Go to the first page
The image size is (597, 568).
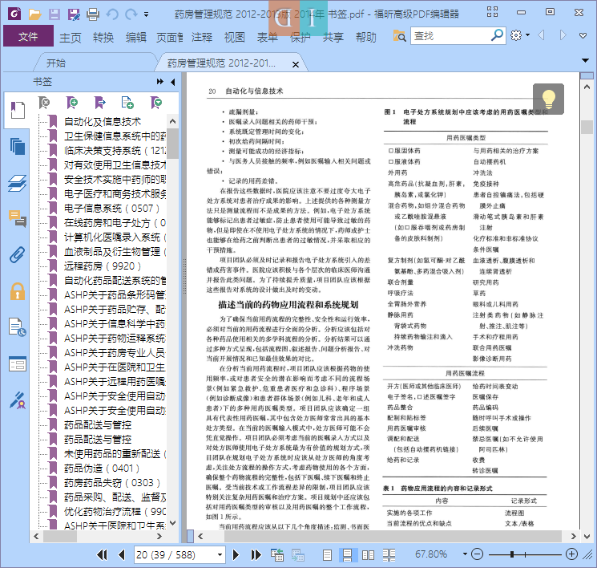tap(102, 554)
